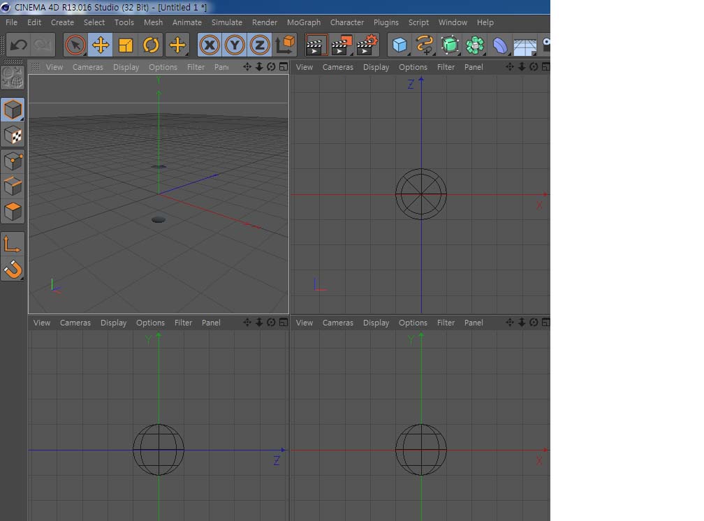Render the active view with the clapperboard icon
Screen dimensions: 704x521
tap(316, 45)
